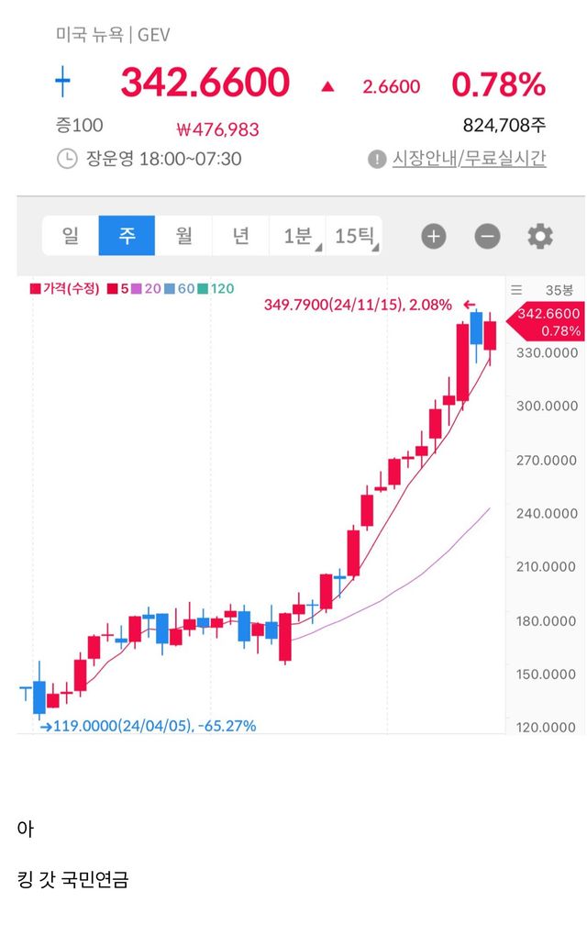
Task: Switch to the 월 monthly chart tab
Action: pyautogui.click(x=183, y=236)
